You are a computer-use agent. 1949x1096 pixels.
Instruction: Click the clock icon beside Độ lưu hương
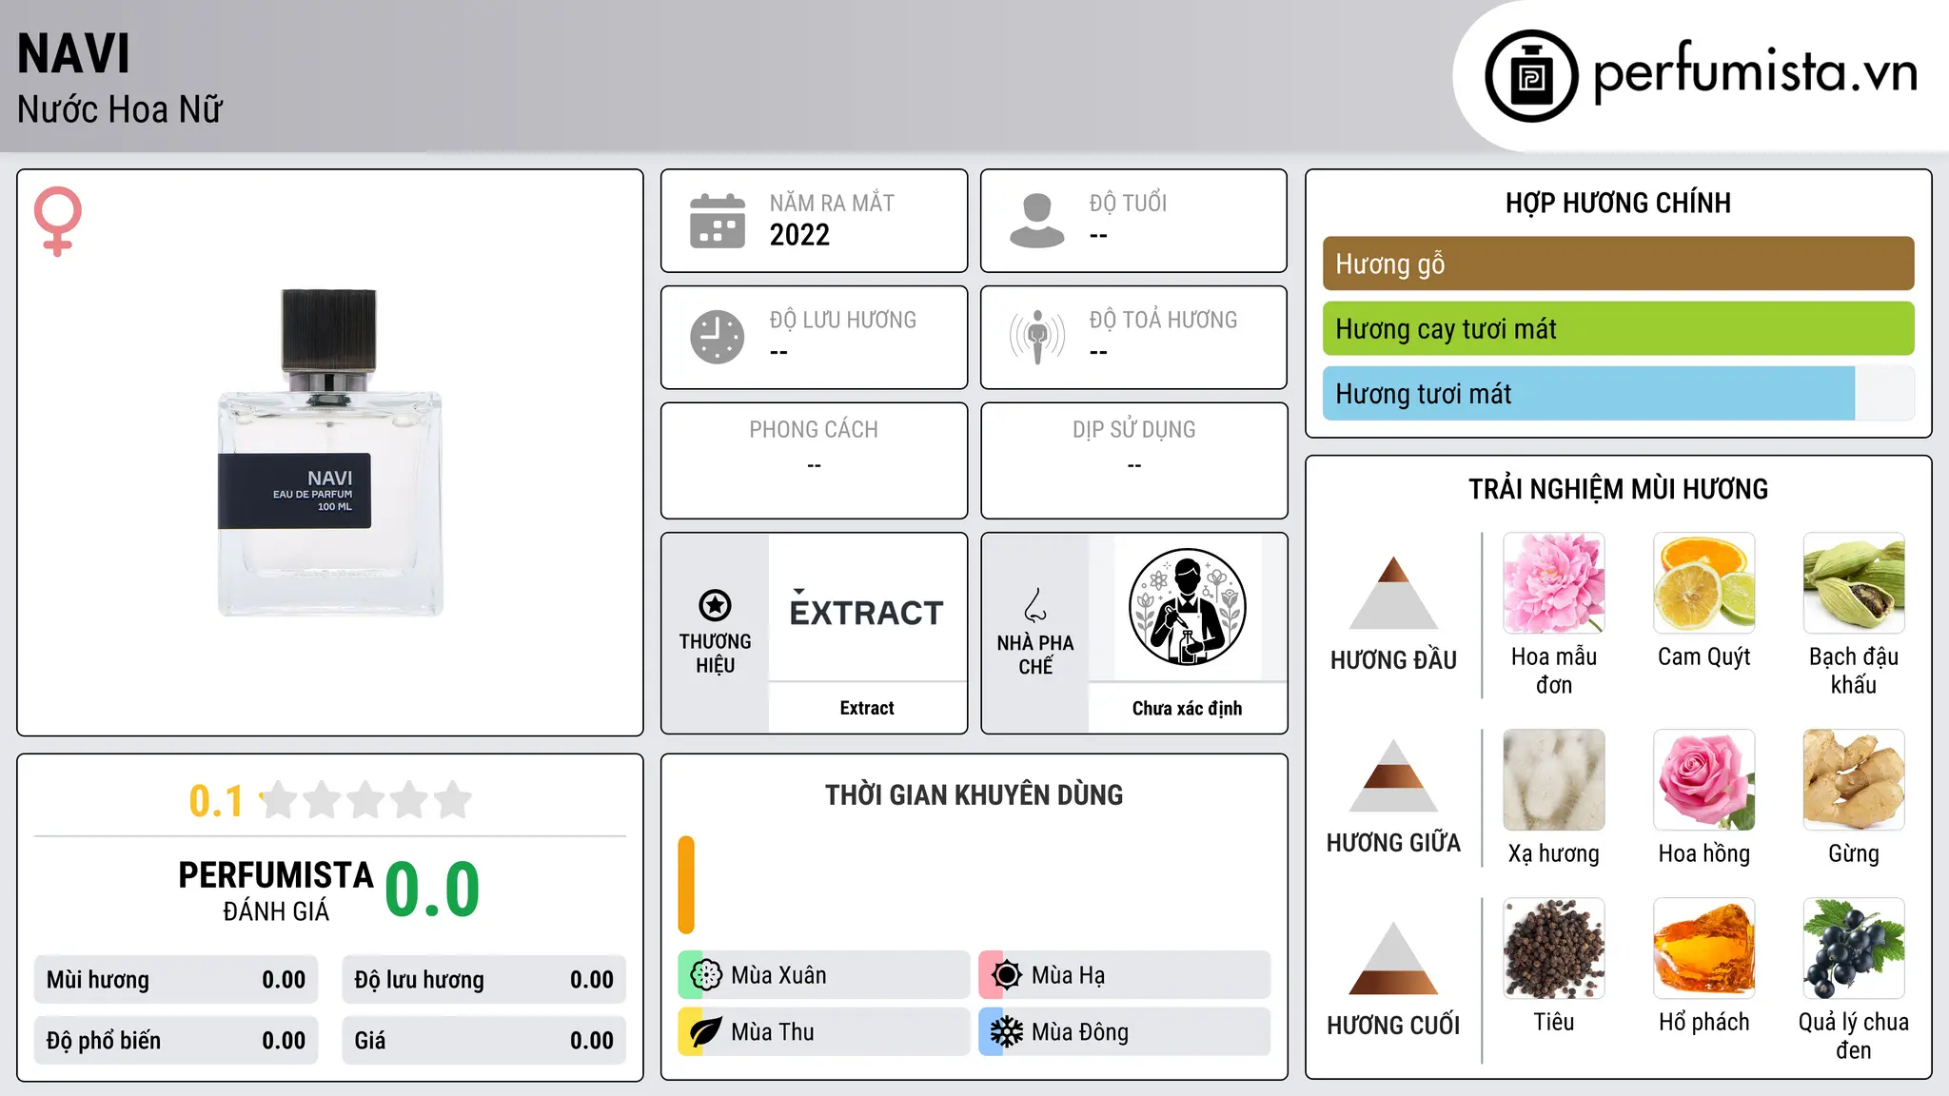718,337
